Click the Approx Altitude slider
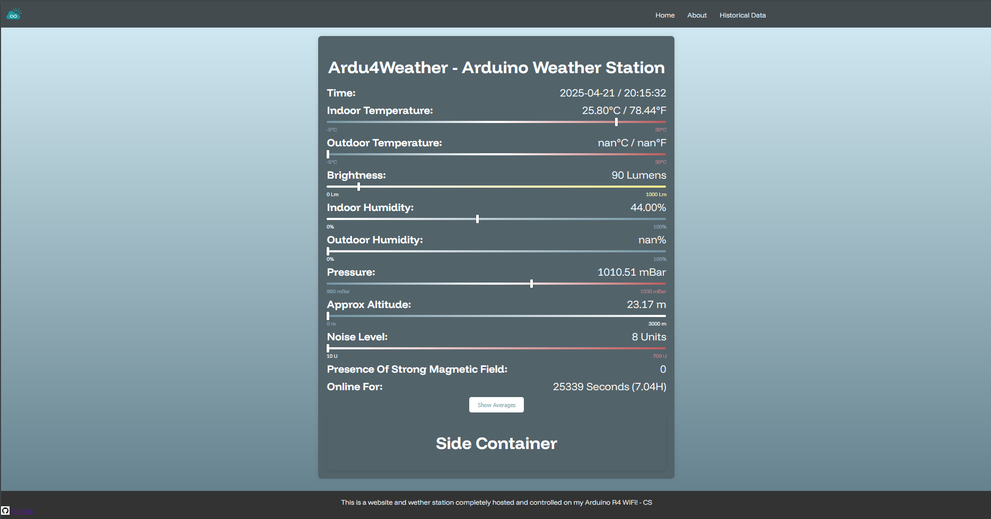This screenshot has height=519, width=991. [496, 316]
